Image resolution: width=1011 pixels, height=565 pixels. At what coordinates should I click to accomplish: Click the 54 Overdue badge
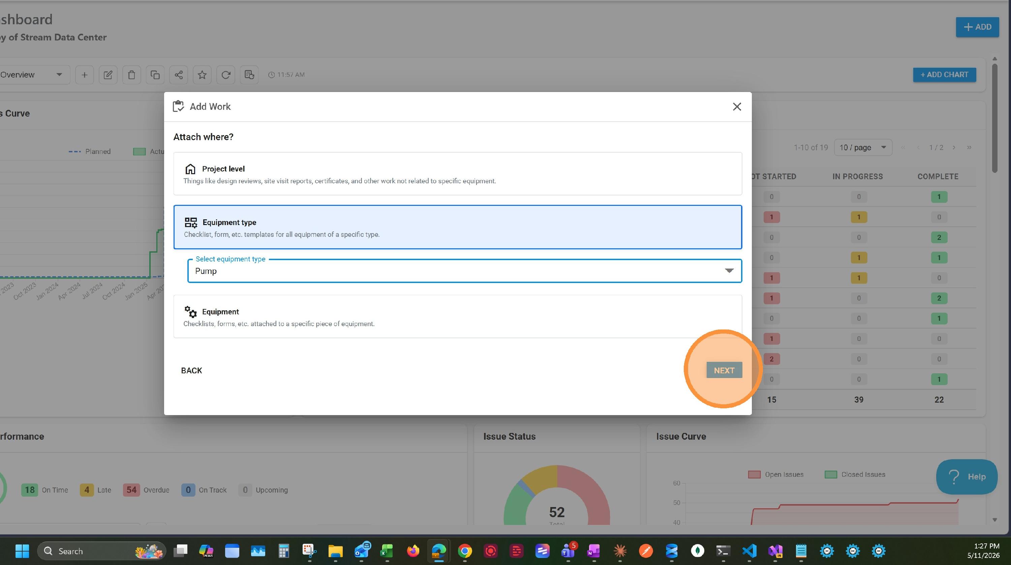tap(131, 490)
